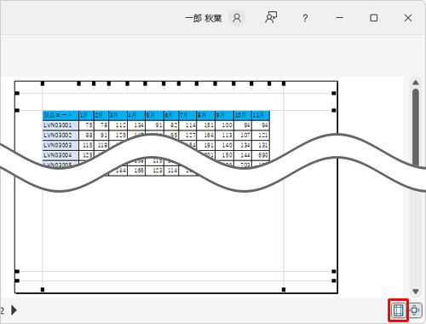Screen dimensions: 426x324
Task: Click the LVN03001 cell in the preview
Action: pyautogui.click(x=60, y=125)
